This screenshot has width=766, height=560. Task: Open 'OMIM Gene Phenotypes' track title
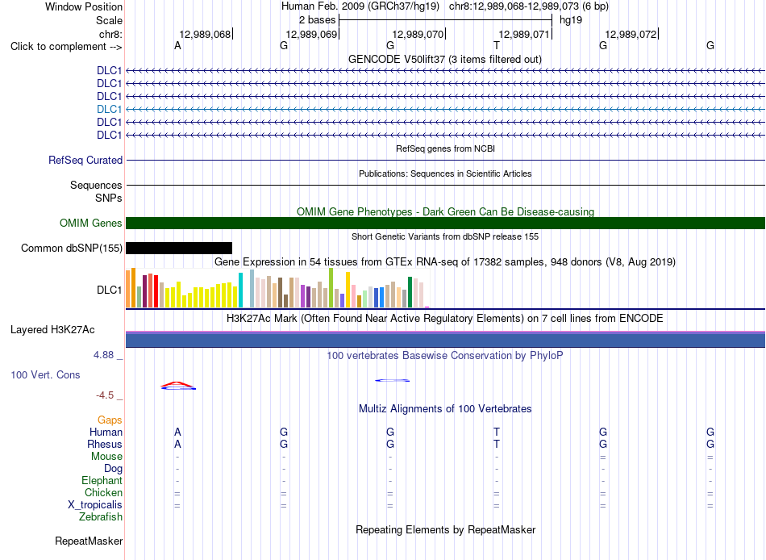(445, 211)
